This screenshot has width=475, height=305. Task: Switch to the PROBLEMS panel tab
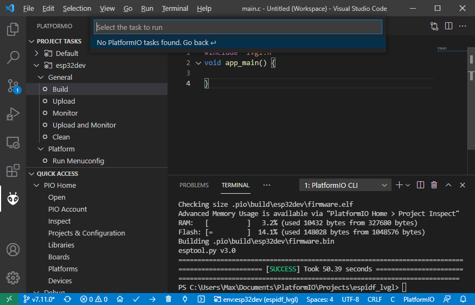coord(194,185)
